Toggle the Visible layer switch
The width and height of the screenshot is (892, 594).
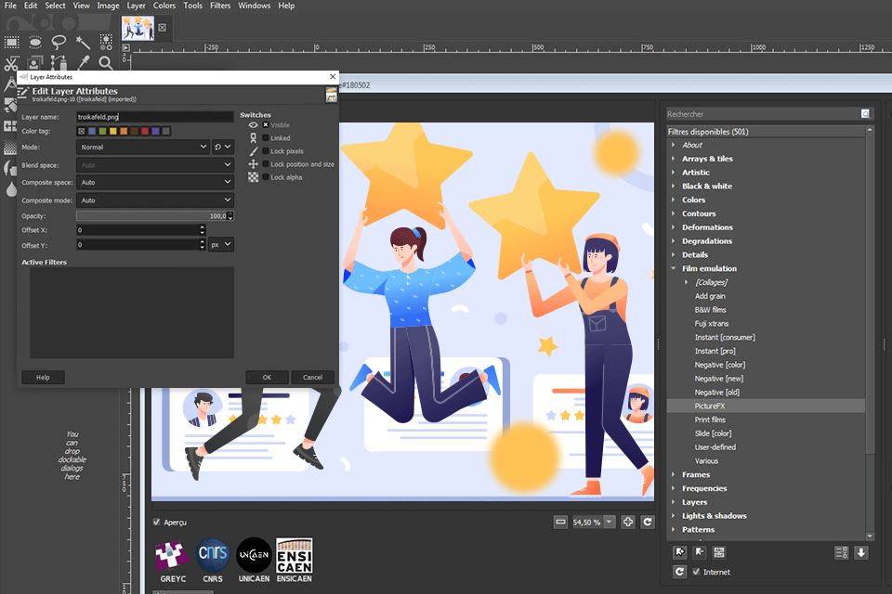(x=265, y=124)
